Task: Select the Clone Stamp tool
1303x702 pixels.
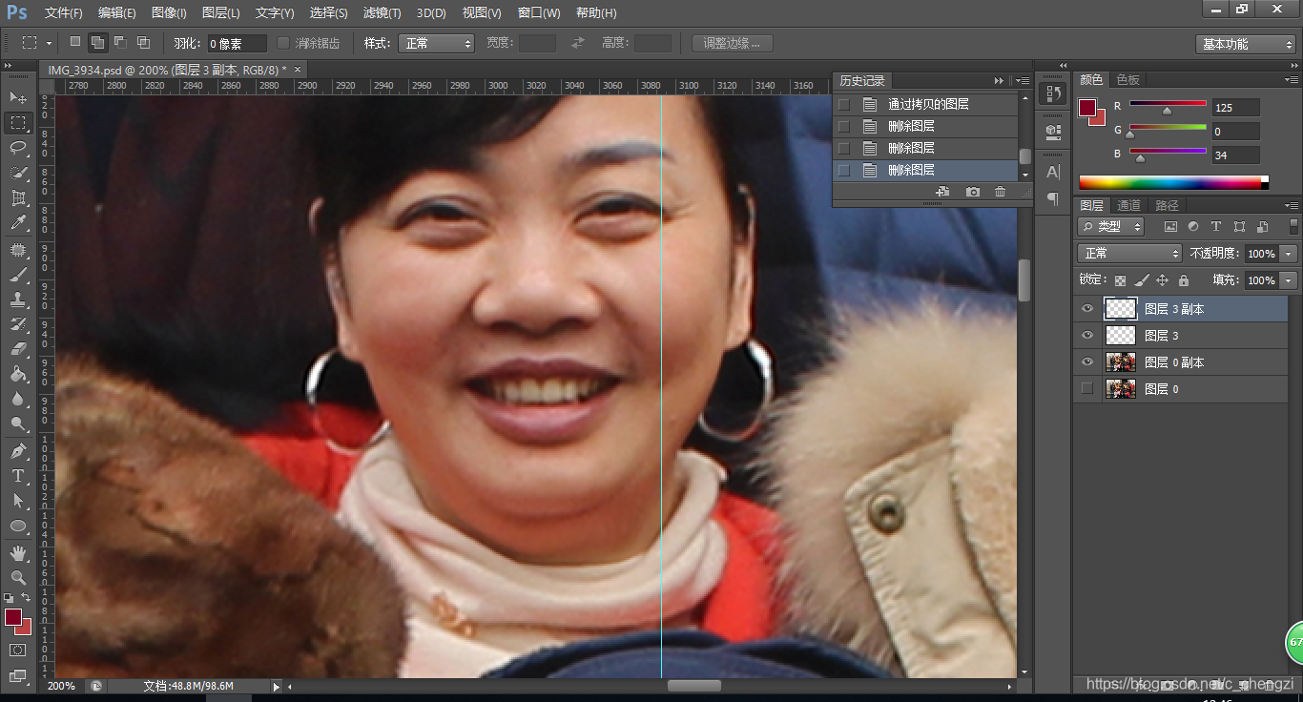Action: click(18, 299)
